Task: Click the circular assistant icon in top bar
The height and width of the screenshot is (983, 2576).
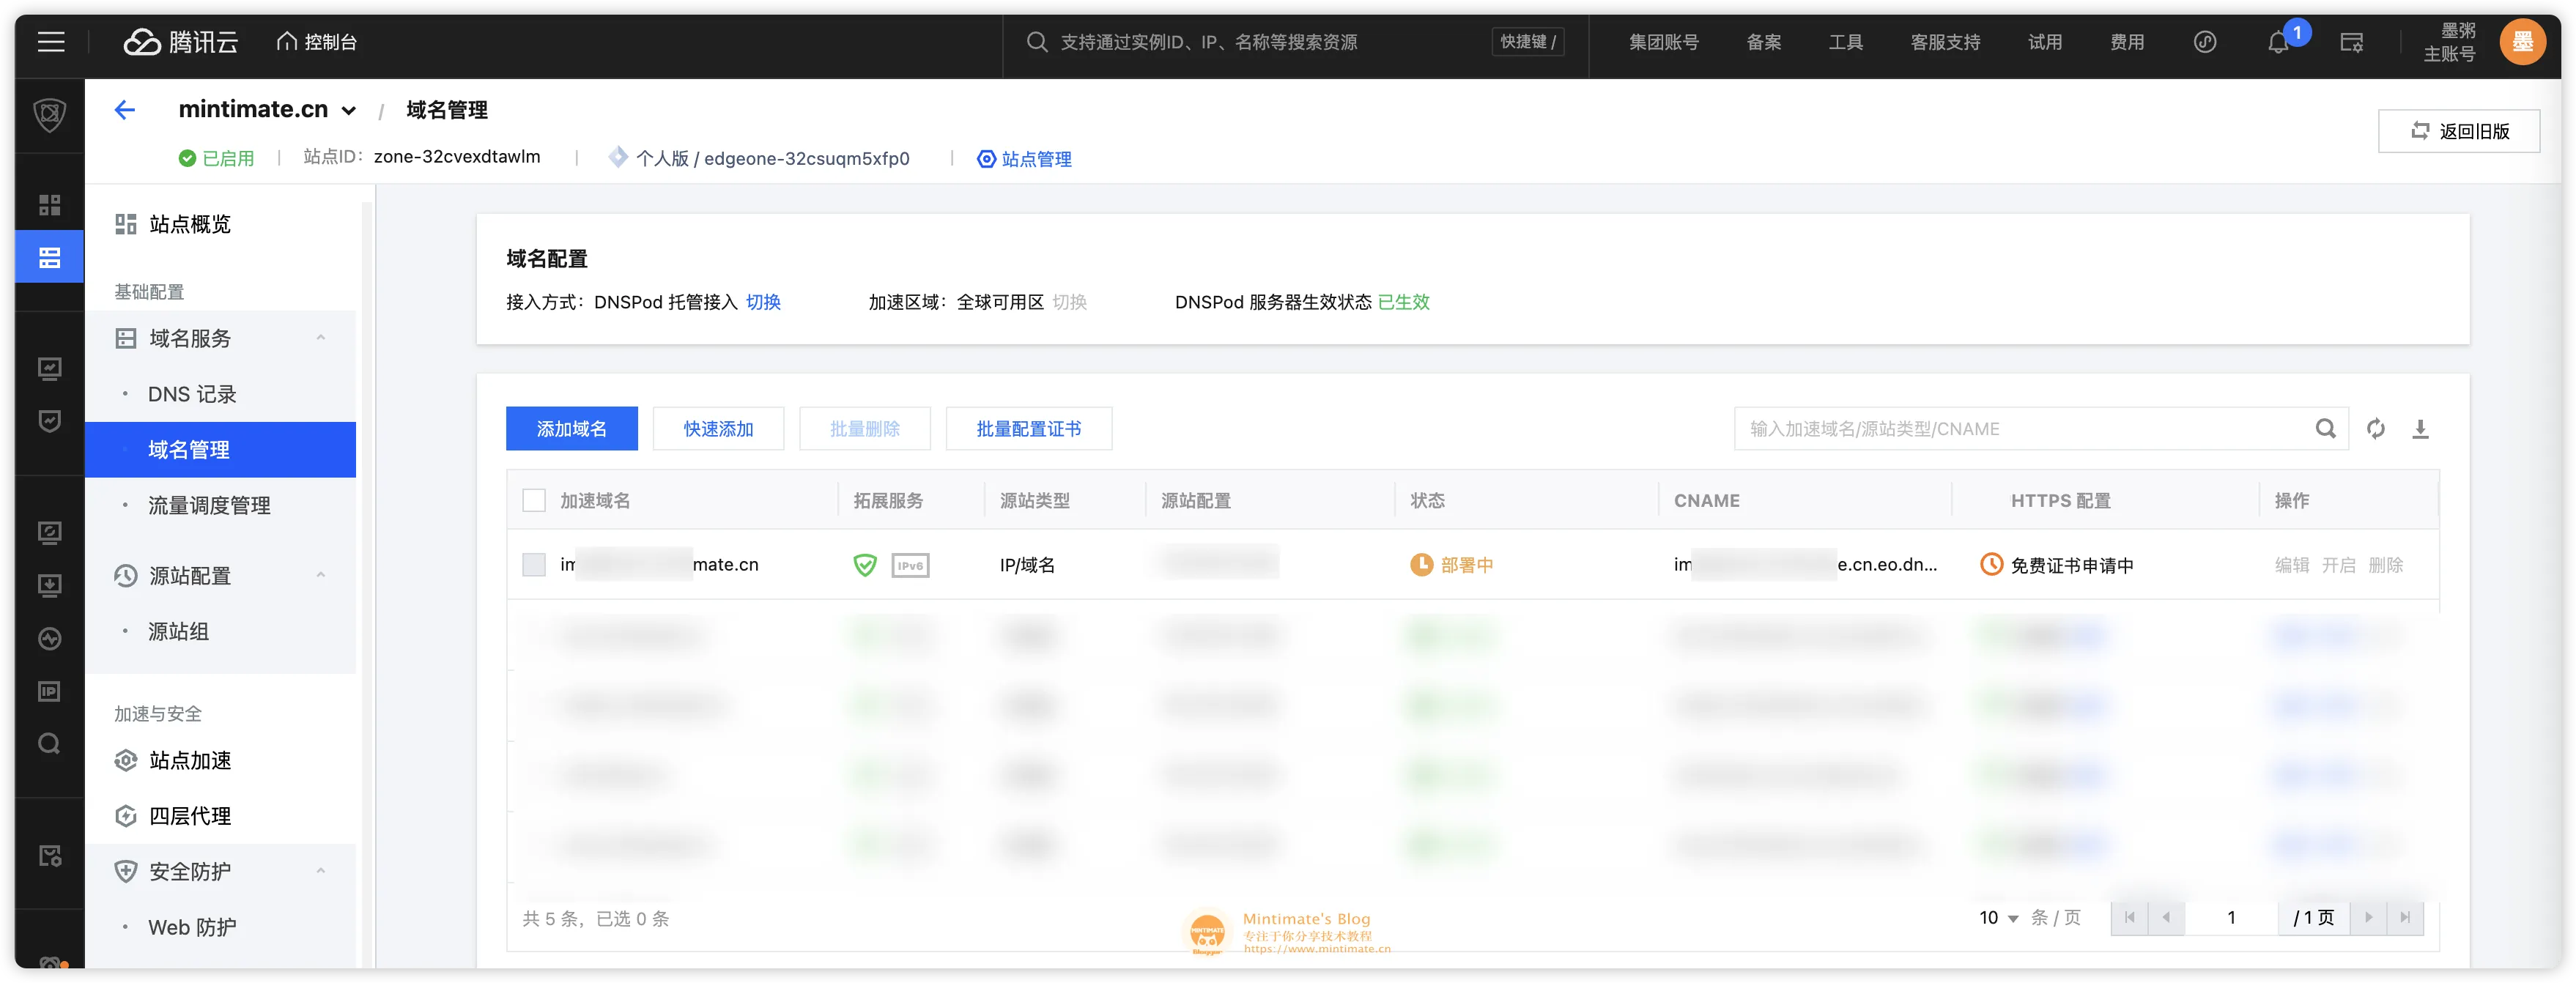Action: (2204, 42)
